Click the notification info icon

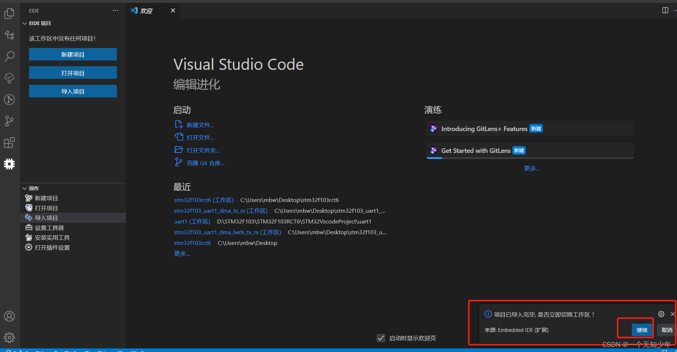[x=488, y=314]
